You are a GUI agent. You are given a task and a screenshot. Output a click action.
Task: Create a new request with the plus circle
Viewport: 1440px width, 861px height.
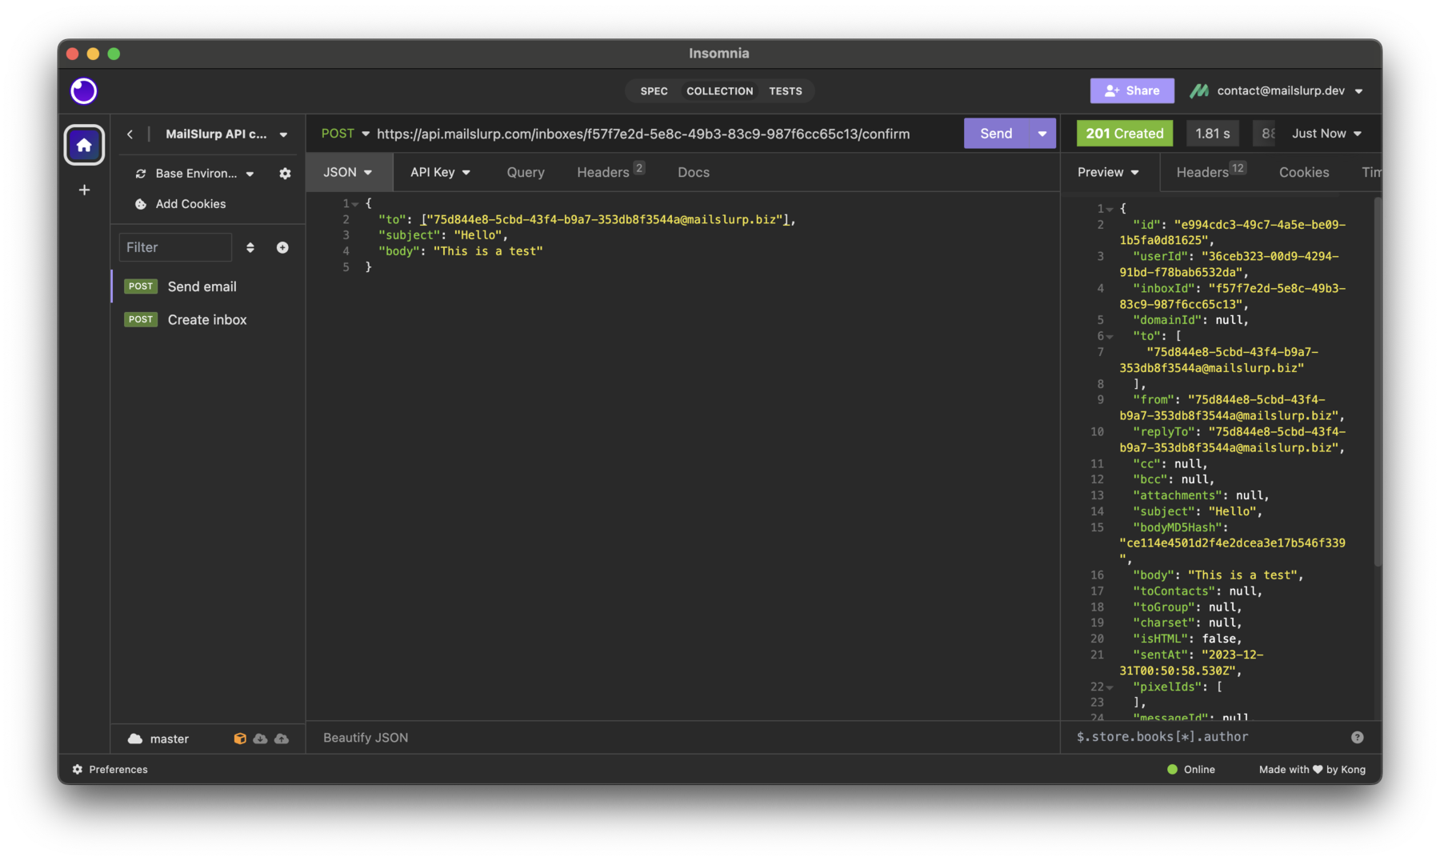click(282, 248)
